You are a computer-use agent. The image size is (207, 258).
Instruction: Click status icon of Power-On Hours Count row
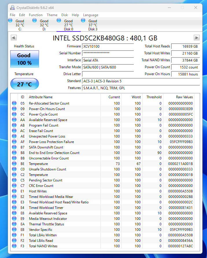pos(14,109)
